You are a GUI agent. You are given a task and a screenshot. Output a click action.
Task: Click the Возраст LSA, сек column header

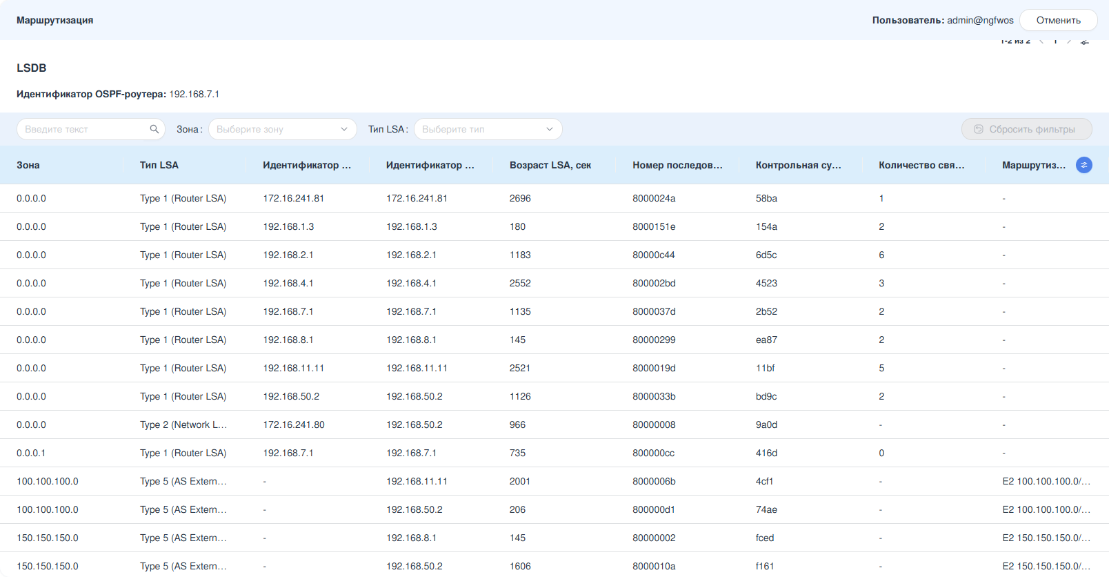tap(550, 165)
